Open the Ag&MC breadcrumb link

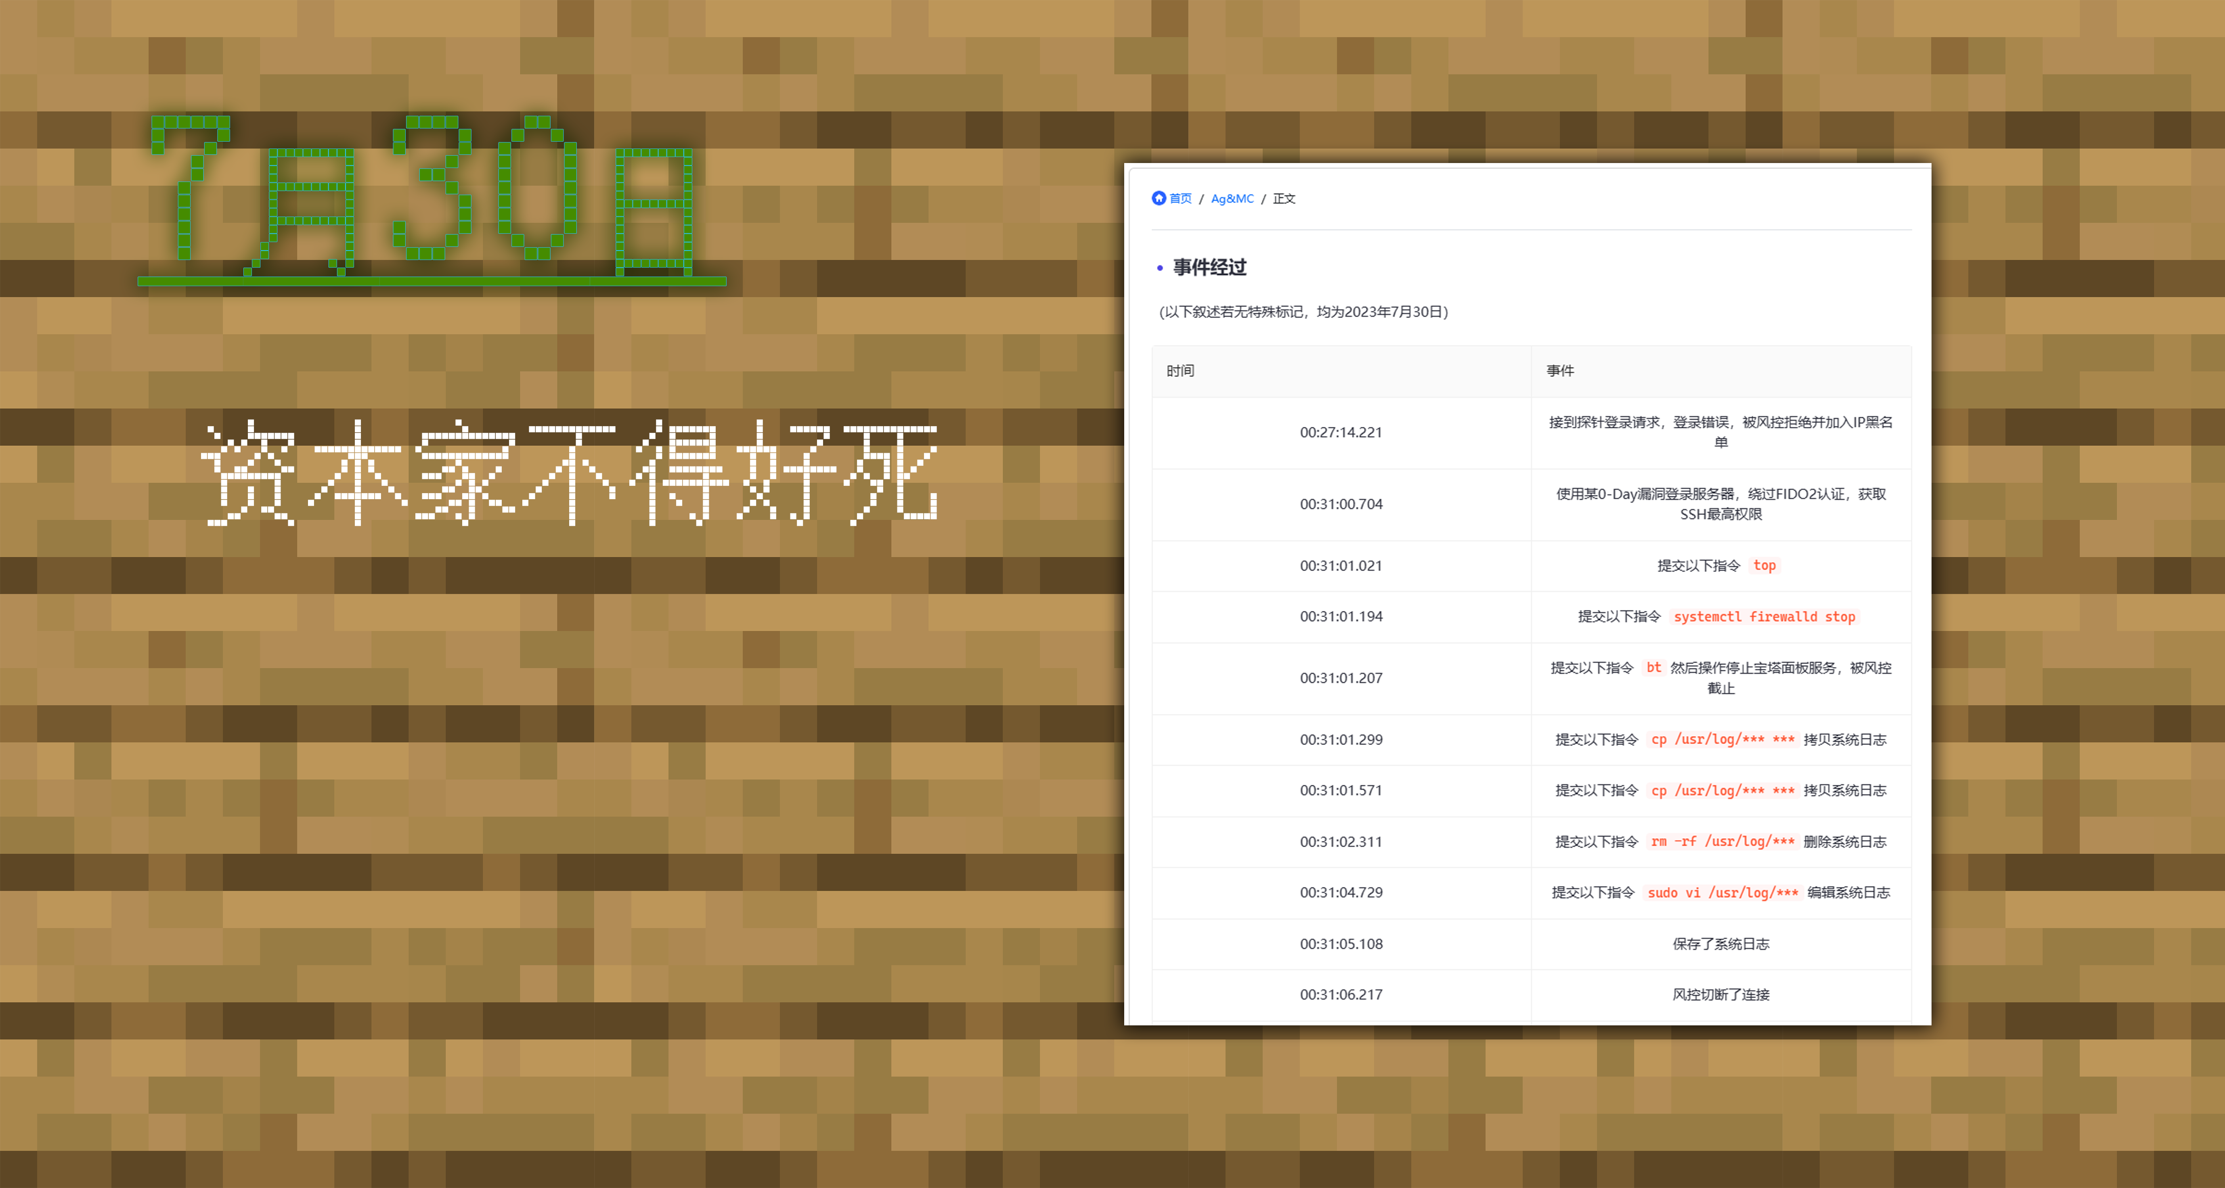pos(1232,199)
